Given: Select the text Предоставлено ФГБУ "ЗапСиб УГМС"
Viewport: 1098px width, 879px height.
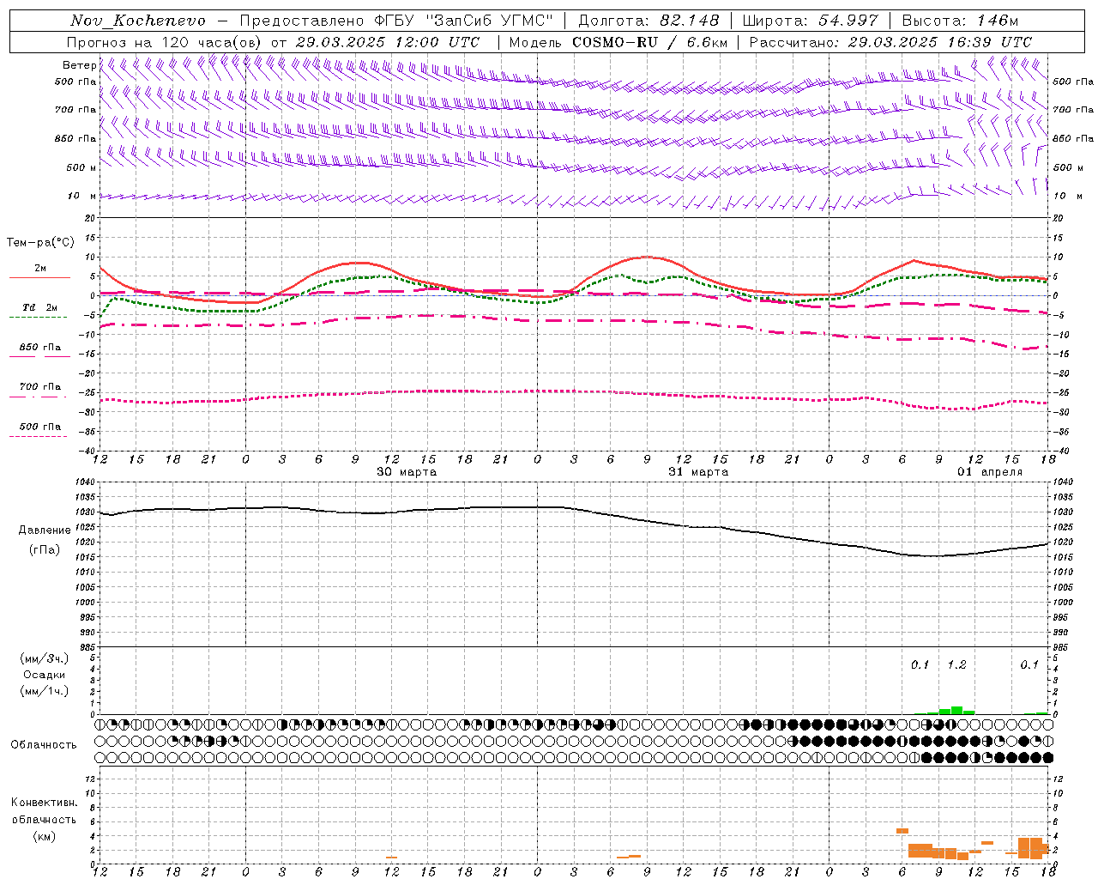Looking at the screenshot, I should click(x=397, y=21).
